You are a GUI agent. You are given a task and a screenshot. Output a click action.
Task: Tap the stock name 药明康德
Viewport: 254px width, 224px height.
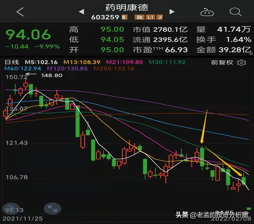coord(127,7)
